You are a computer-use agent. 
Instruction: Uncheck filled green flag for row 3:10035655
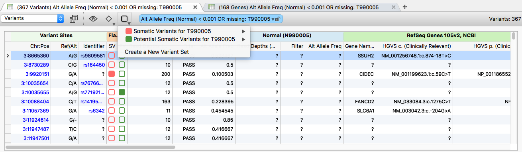[x=122, y=92]
